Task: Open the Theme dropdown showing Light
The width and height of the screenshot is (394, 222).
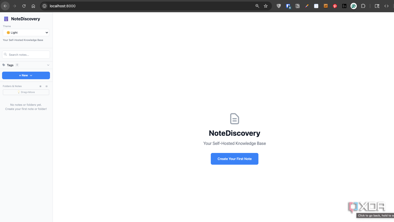Action: [x=26, y=33]
